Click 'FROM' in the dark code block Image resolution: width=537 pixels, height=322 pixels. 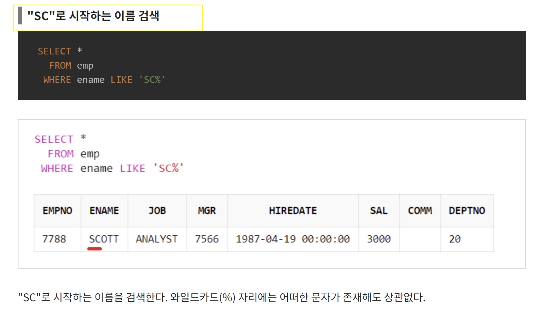60,66
